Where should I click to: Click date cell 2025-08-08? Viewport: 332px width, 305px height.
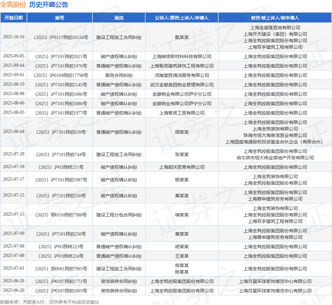pyautogui.click(x=14, y=93)
